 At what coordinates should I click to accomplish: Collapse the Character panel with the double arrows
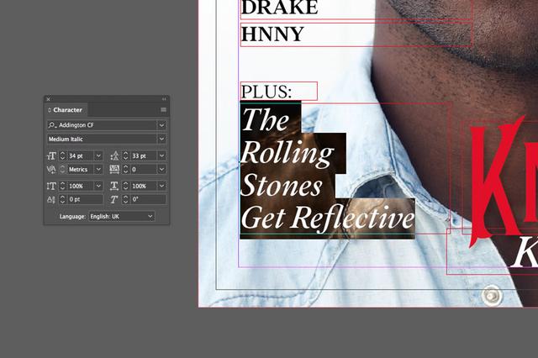[164, 99]
